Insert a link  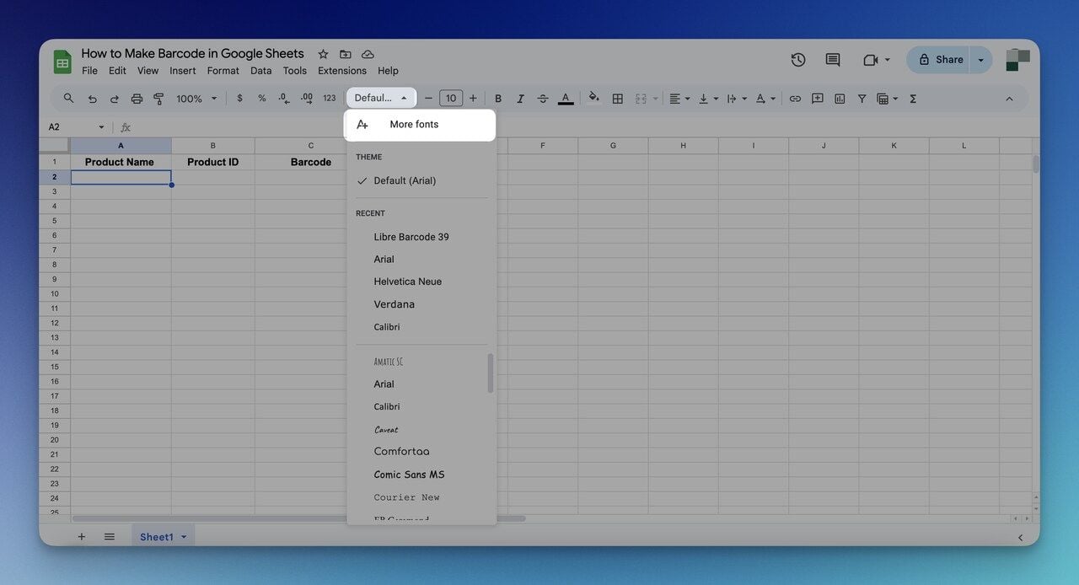click(x=795, y=99)
